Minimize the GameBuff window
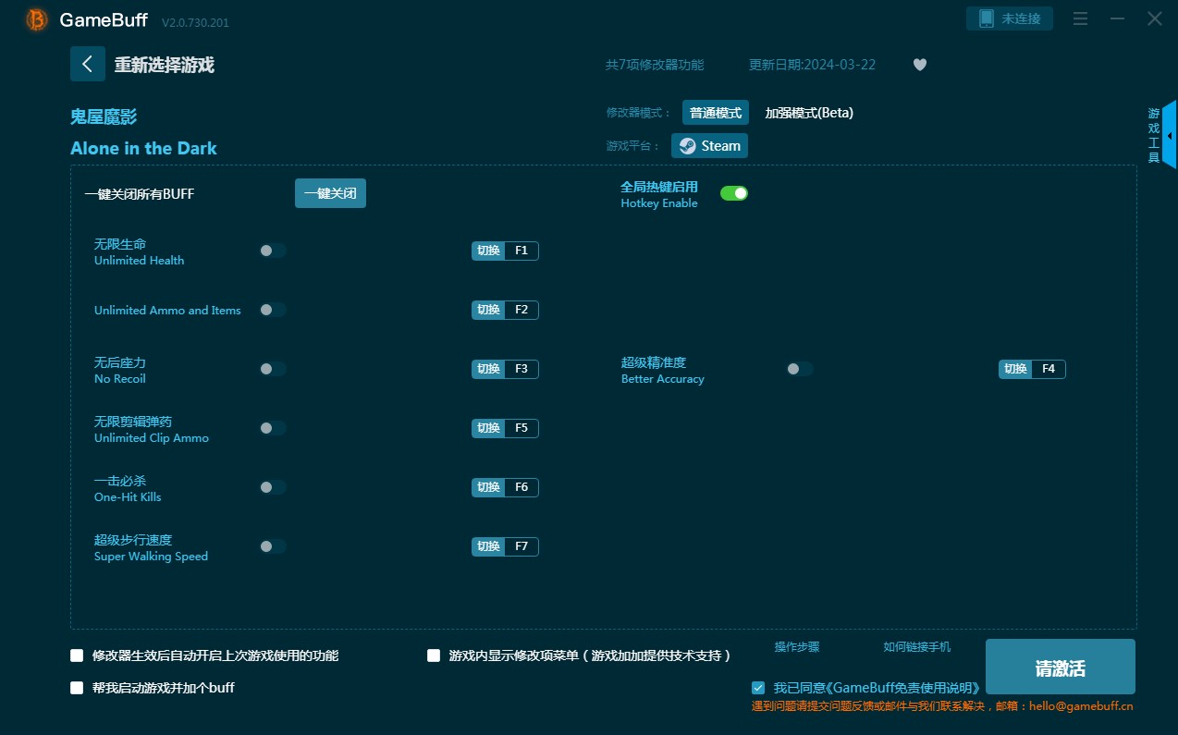The width and height of the screenshot is (1178, 735). coord(1118,18)
